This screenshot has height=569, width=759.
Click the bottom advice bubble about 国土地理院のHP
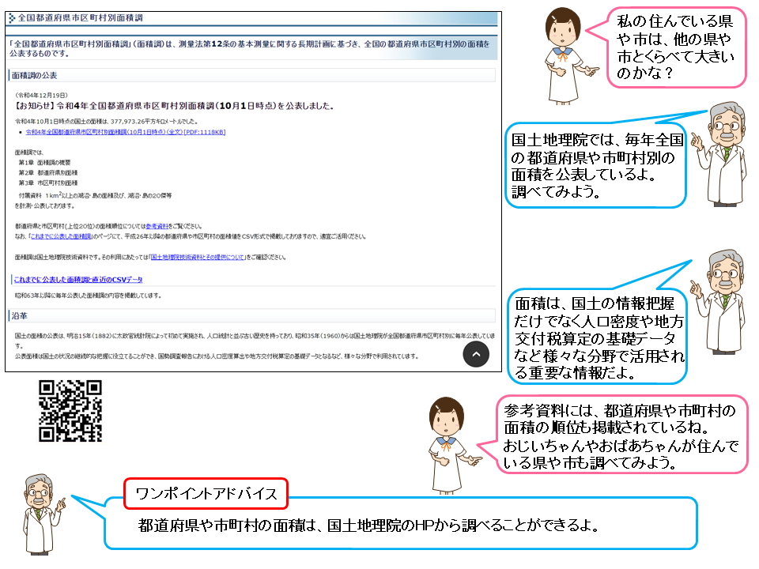coord(401,525)
